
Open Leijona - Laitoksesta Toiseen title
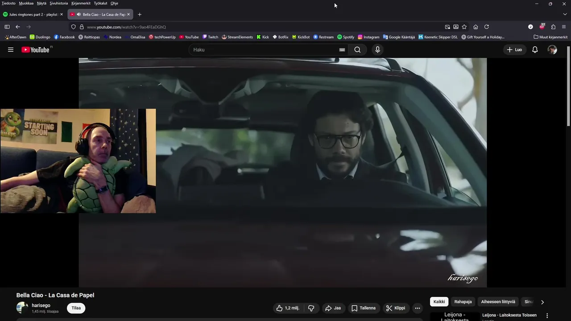509,315
